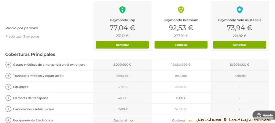Select the Heymondo Top plan title
The width and height of the screenshot is (275, 123).
pos(123,20)
